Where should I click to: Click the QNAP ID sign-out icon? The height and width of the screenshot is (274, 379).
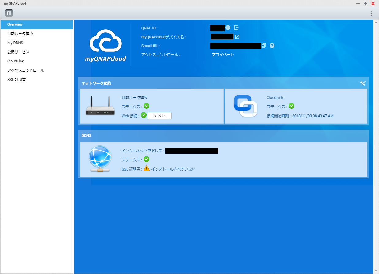pyautogui.click(x=236, y=28)
